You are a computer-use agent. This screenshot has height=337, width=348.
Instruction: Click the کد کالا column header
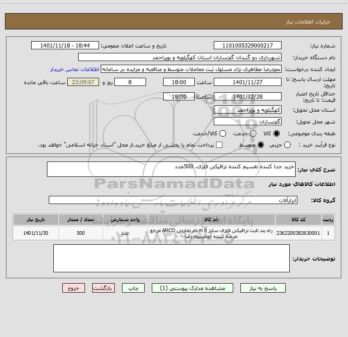click(x=298, y=220)
